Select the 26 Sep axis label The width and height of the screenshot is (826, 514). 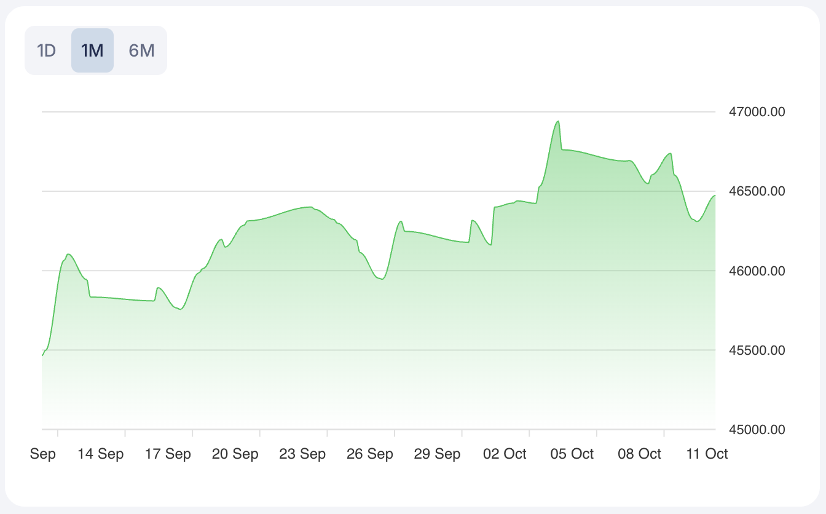coord(370,454)
